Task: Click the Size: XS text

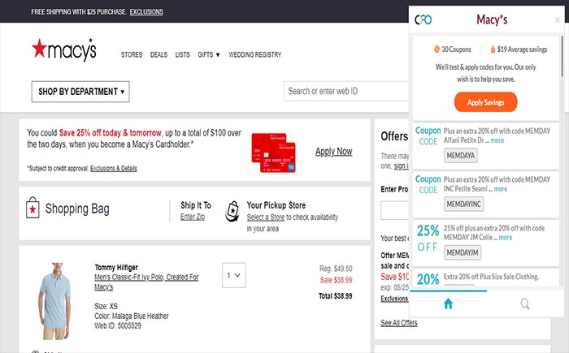Action: (106, 306)
